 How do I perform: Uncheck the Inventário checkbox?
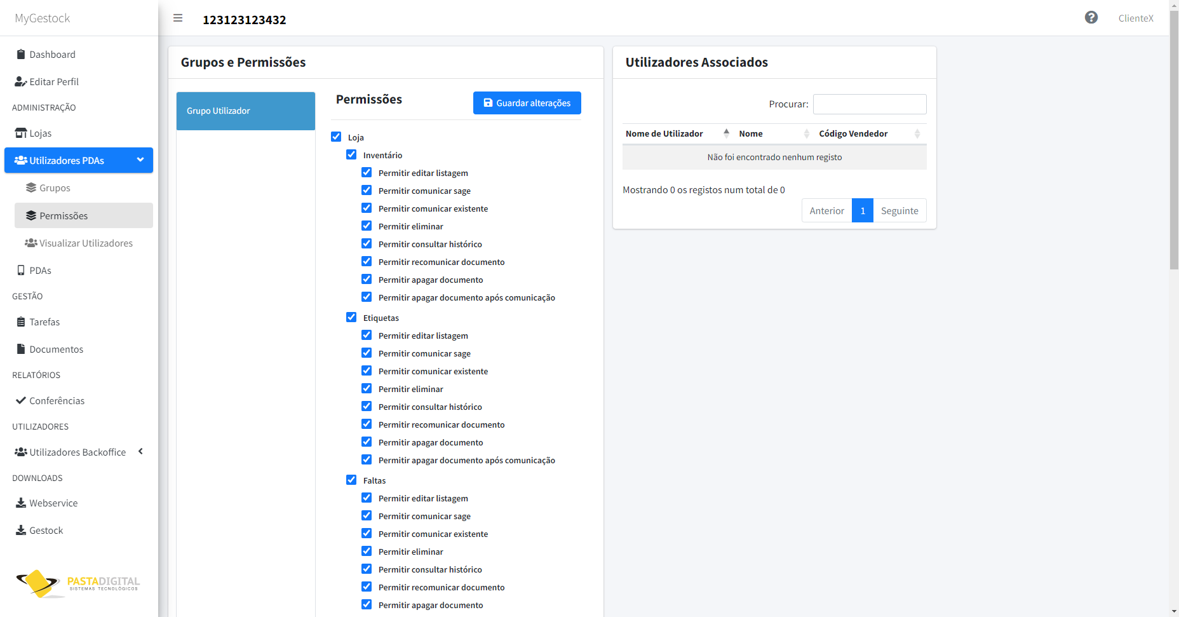tap(351, 154)
